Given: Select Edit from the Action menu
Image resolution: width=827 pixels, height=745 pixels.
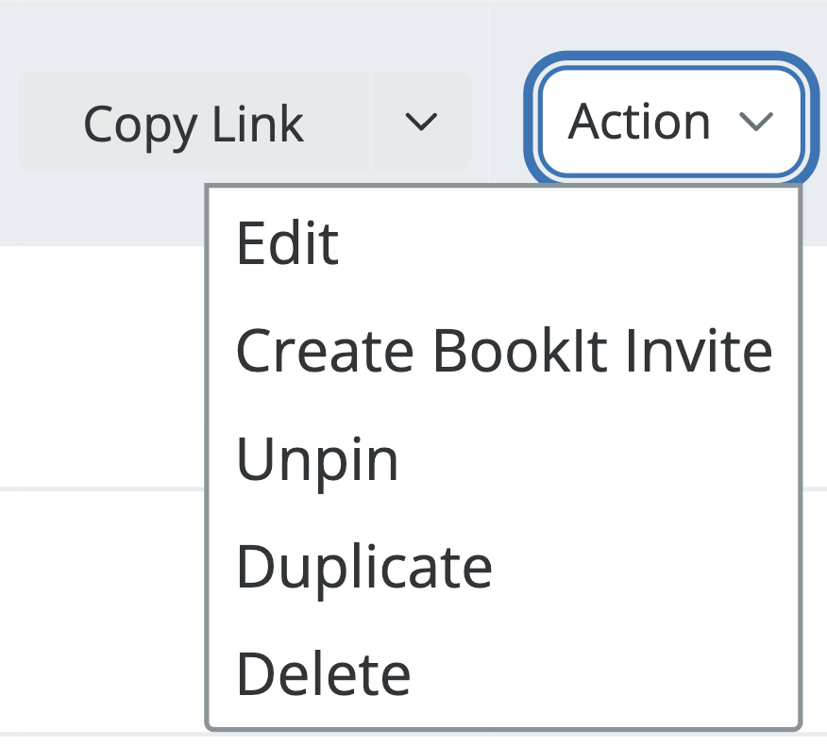Looking at the screenshot, I should 504,243.
